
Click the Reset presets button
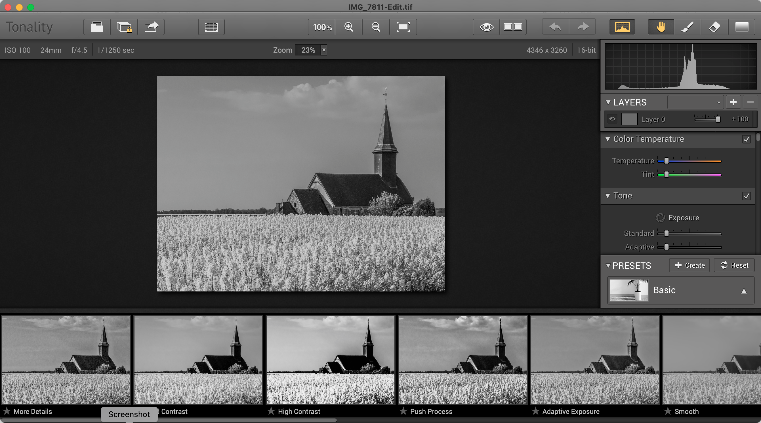734,265
